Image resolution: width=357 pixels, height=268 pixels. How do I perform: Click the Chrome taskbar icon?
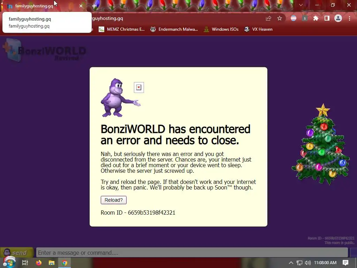tap(64, 263)
